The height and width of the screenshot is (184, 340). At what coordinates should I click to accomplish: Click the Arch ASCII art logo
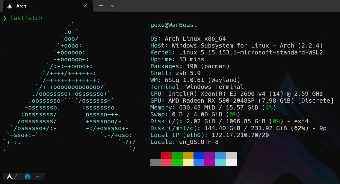pyautogui.click(x=70, y=87)
